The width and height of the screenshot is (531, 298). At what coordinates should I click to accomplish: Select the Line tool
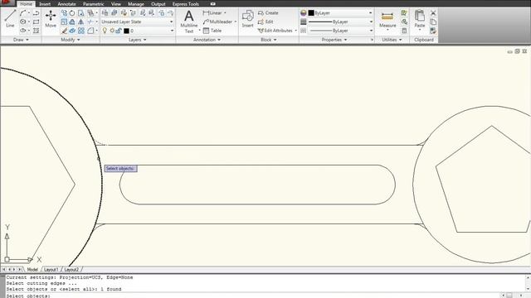(10, 18)
